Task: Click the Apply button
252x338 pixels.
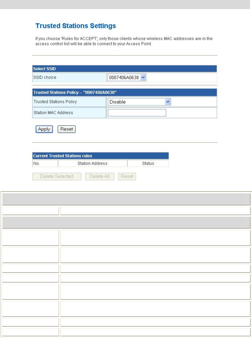Action: [x=44, y=129]
